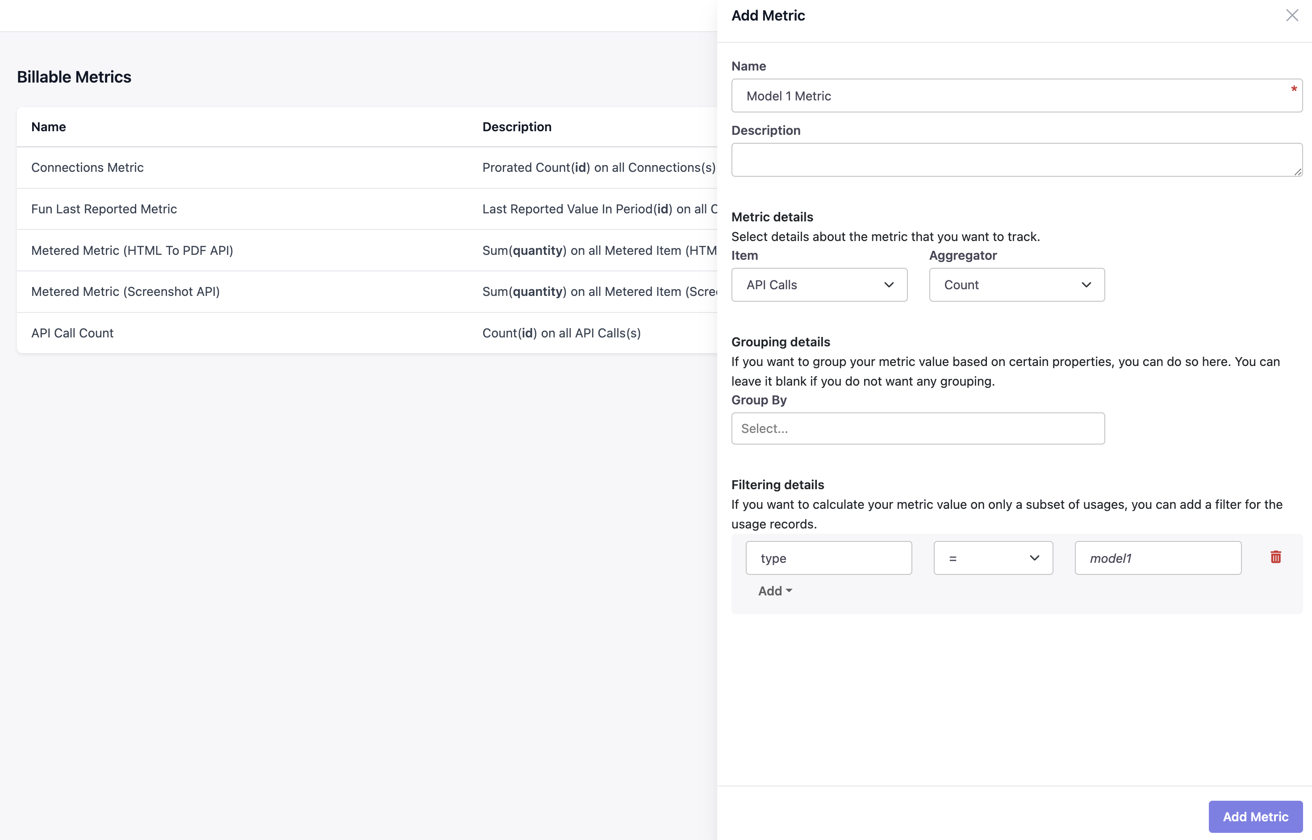Open Metered Metric (Screenshot API) row
This screenshot has width=1312, height=840.
coord(125,291)
